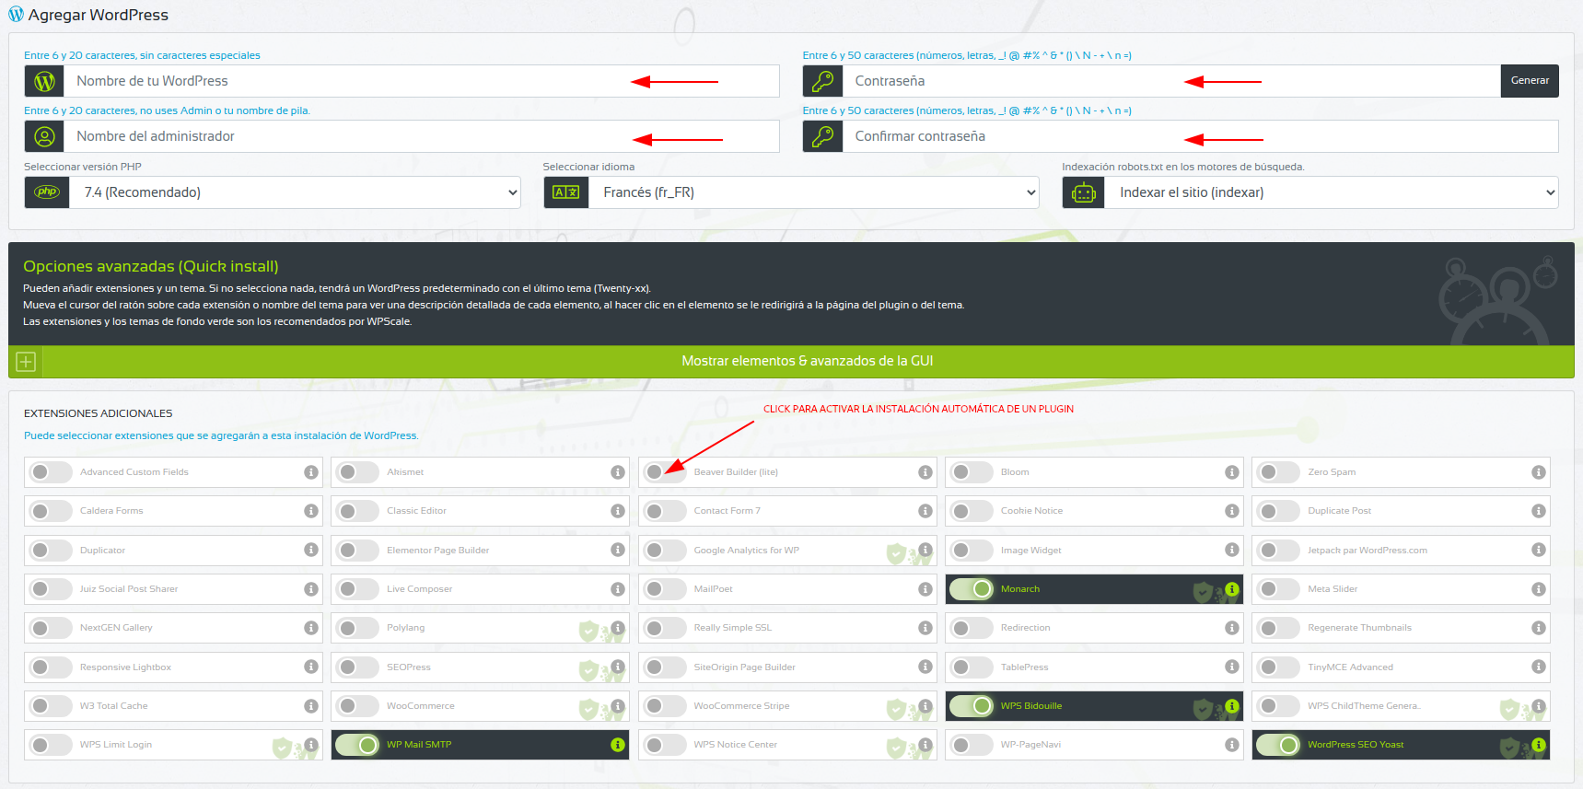The image size is (1583, 789).
Task: Click the WordPress logo icon in the page title
Action: (16, 15)
